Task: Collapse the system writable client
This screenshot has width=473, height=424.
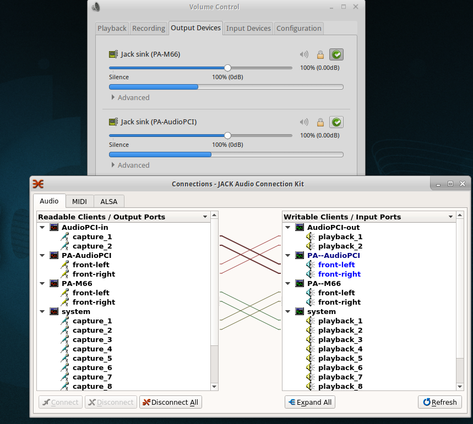Action: 288,312
